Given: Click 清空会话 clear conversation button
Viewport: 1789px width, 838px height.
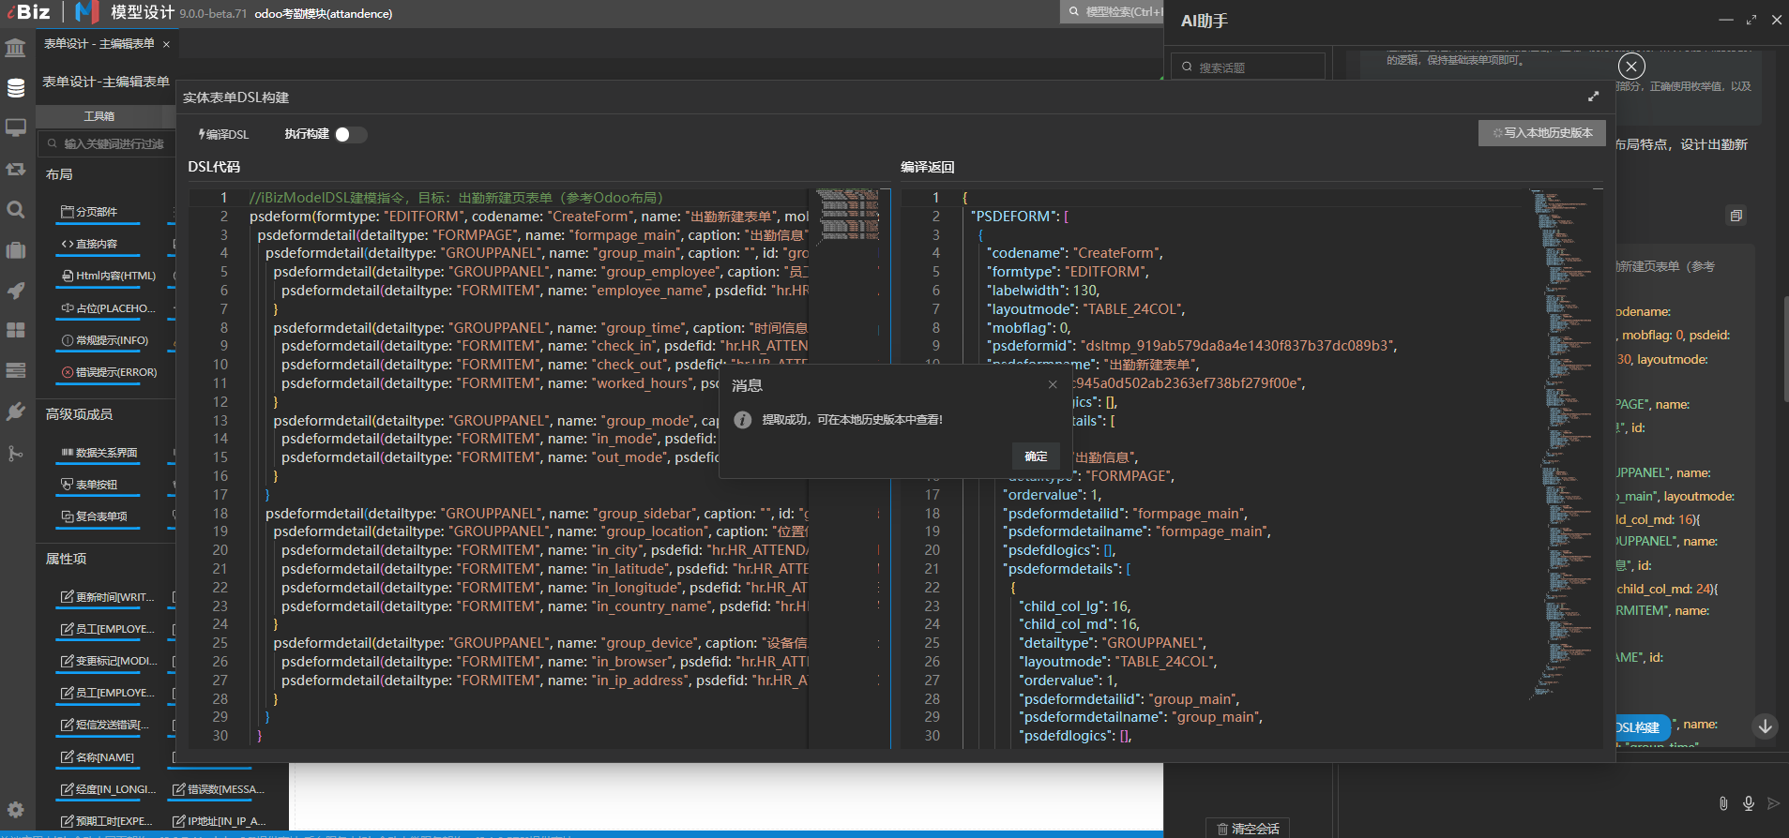Looking at the screenshot, I should point(1248,829).
